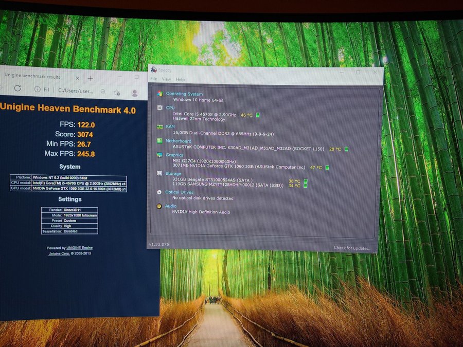Click the browser address bar file path

pyautogui.click(x=75, y=90)
